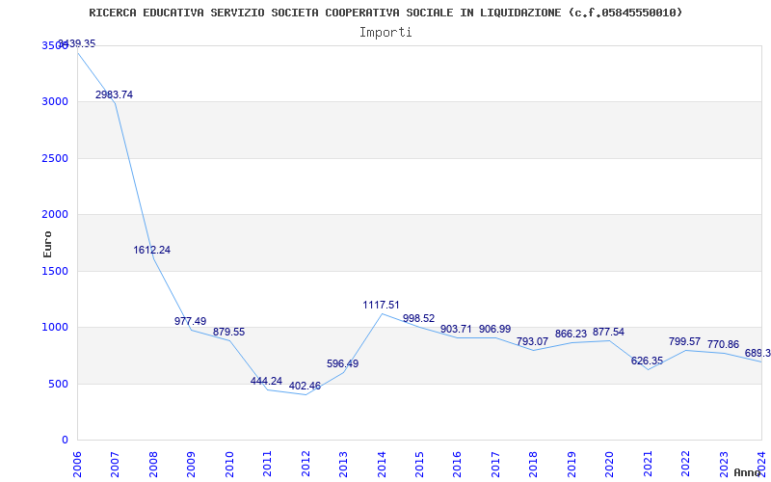The height and width of the screenshot is (482, 771).
Task: Click the x-axis year 2022
Action: [686, 464]
